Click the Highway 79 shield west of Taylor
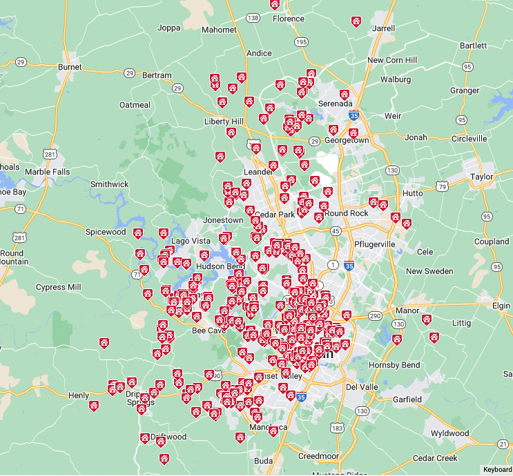The image size is (513, 476). [x=442, y=187]
